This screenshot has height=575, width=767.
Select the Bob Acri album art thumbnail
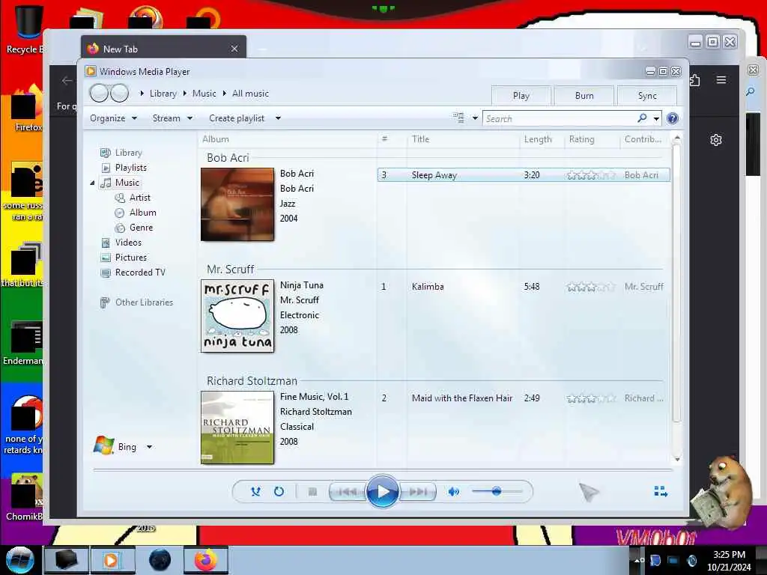pyautogui.click(x=237, y=204)
